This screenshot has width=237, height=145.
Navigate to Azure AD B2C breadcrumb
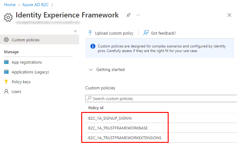point(36,5)
